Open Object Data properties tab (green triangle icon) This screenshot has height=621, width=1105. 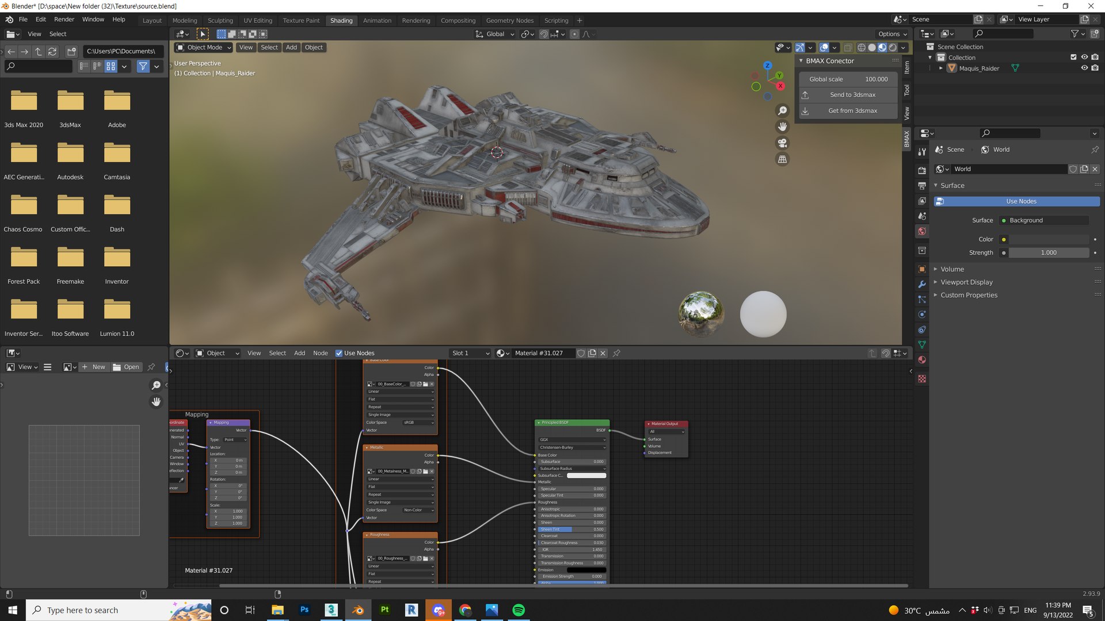coord(922,344)
